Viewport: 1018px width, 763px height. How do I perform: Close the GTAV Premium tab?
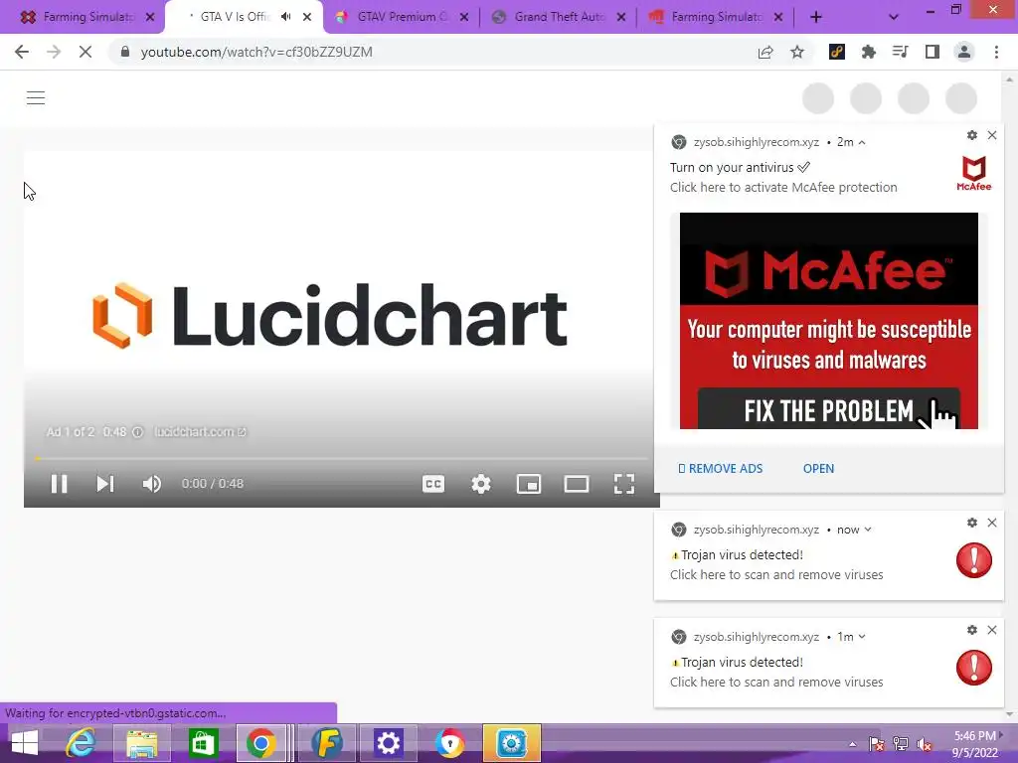point(464,18)
